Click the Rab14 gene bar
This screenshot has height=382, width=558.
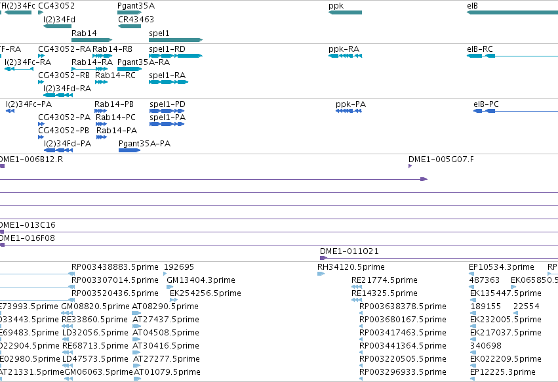tap(92, 40)
